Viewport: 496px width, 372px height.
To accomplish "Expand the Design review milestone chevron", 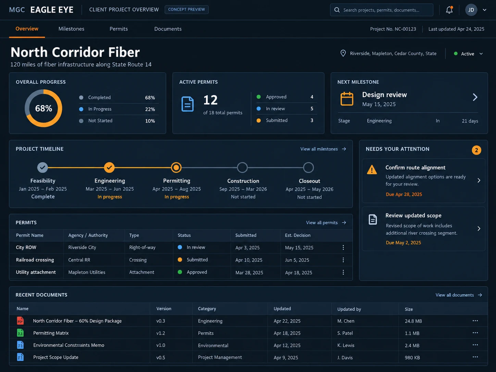I will [475, 97].
